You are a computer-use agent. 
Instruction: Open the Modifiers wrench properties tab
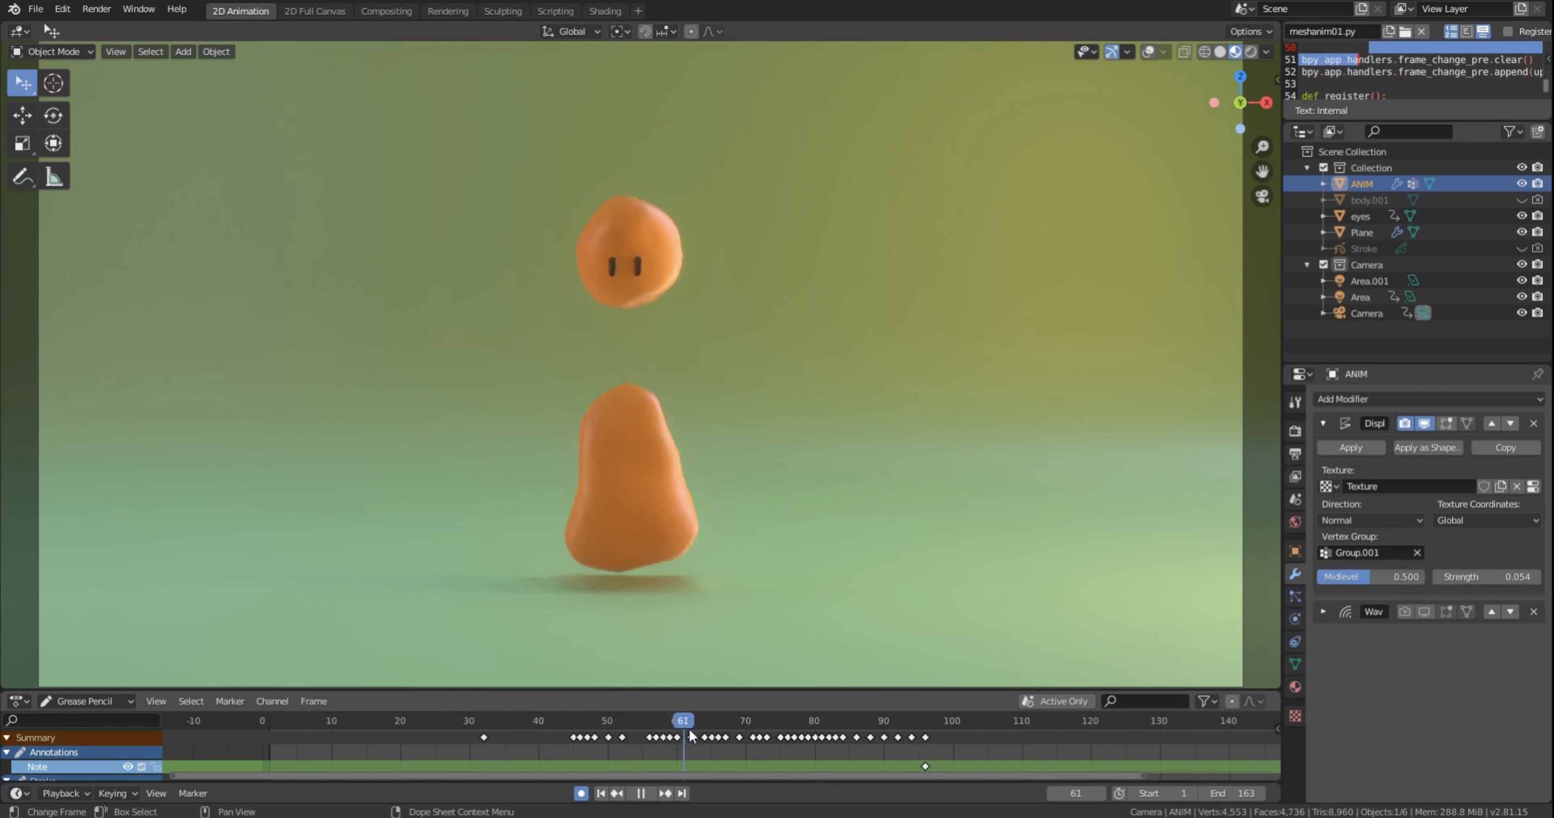[x=1295, y=573]
